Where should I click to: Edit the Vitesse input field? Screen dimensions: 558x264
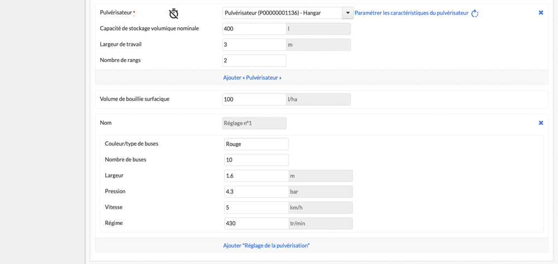257,208
